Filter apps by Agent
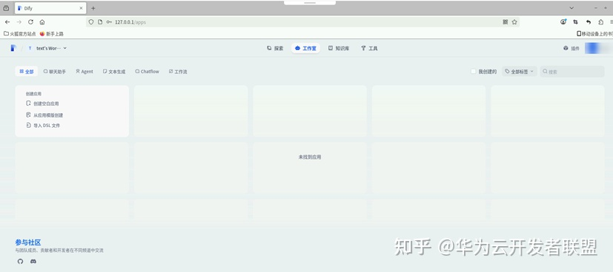 [85, 72]
